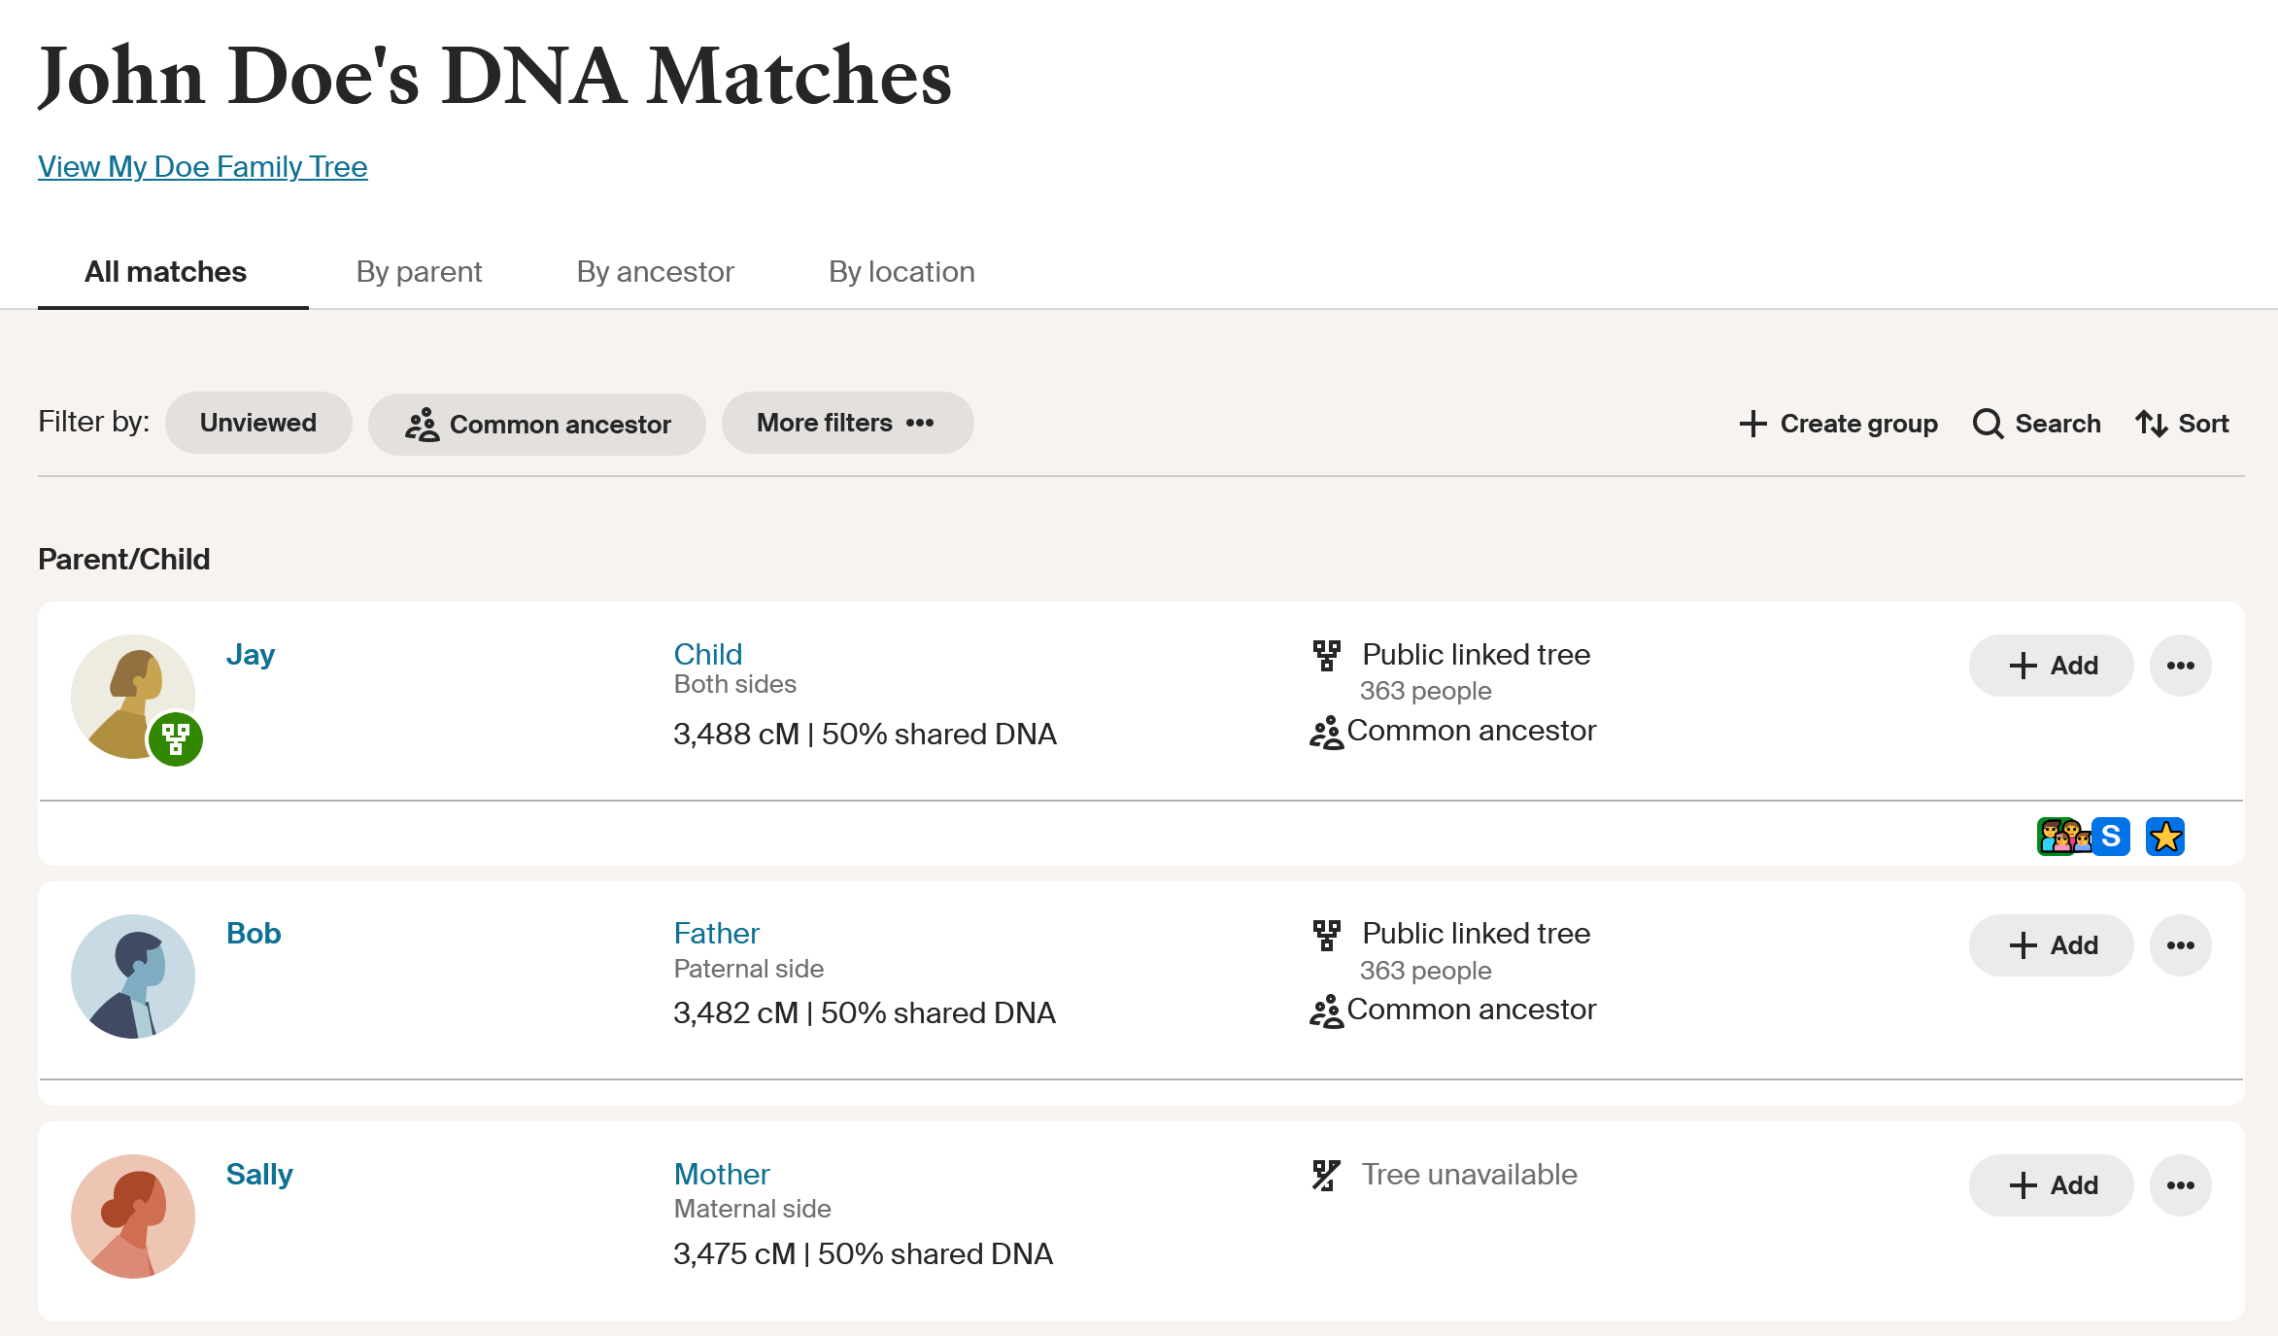Click the tree unavailable icon in Sally's row

click(1325, 1174)
